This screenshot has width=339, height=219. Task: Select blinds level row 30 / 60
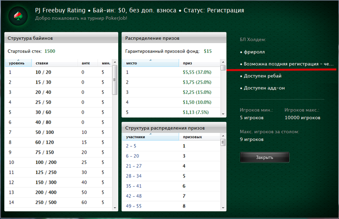[59, 112]
